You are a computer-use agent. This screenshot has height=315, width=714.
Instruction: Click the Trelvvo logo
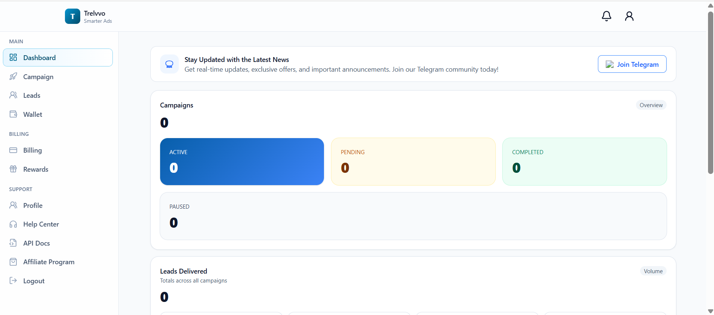click(72, 16)
